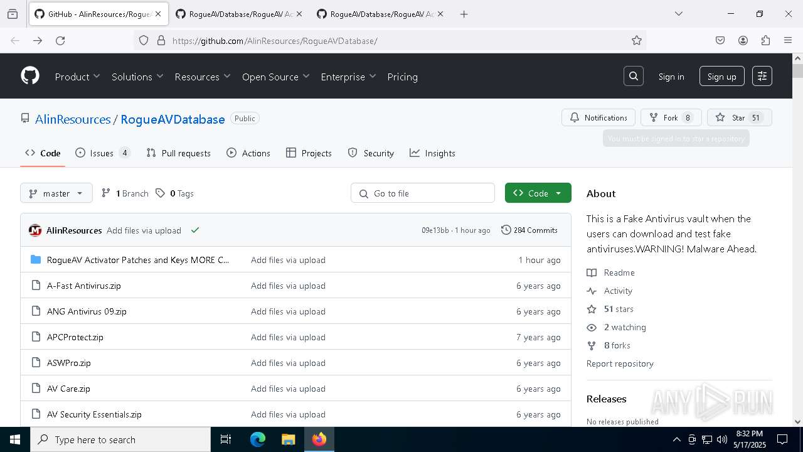Click the Sign up button
The image size is (803, 452).
point(721,77)
